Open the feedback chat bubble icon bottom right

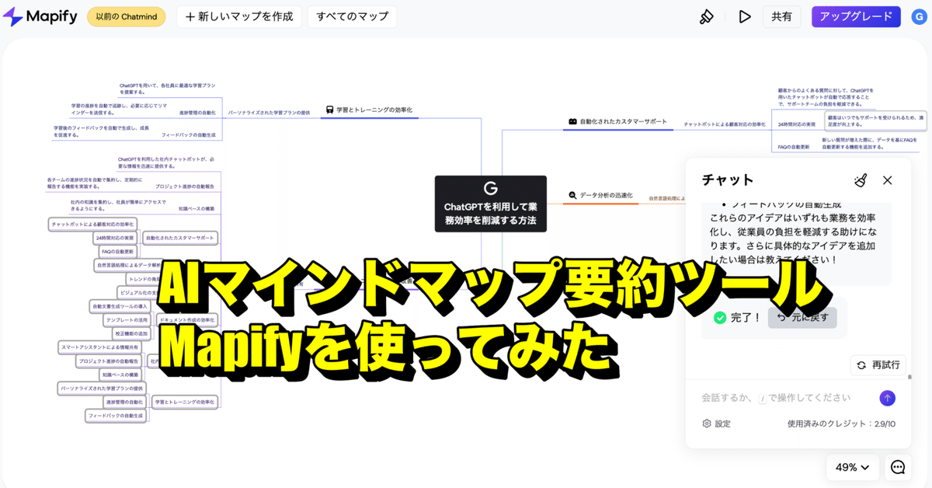pyautogui.click(x=898, y=467)
